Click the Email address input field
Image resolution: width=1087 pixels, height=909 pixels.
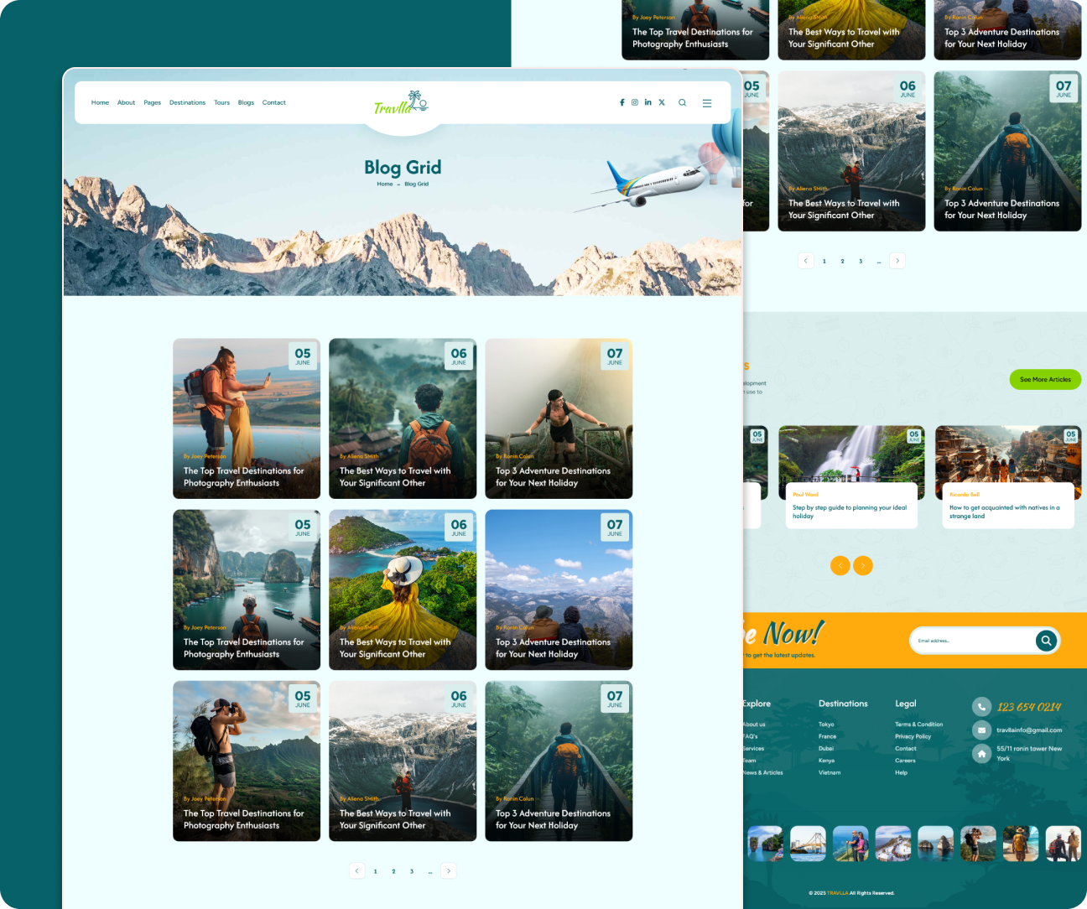click(973, 641)
